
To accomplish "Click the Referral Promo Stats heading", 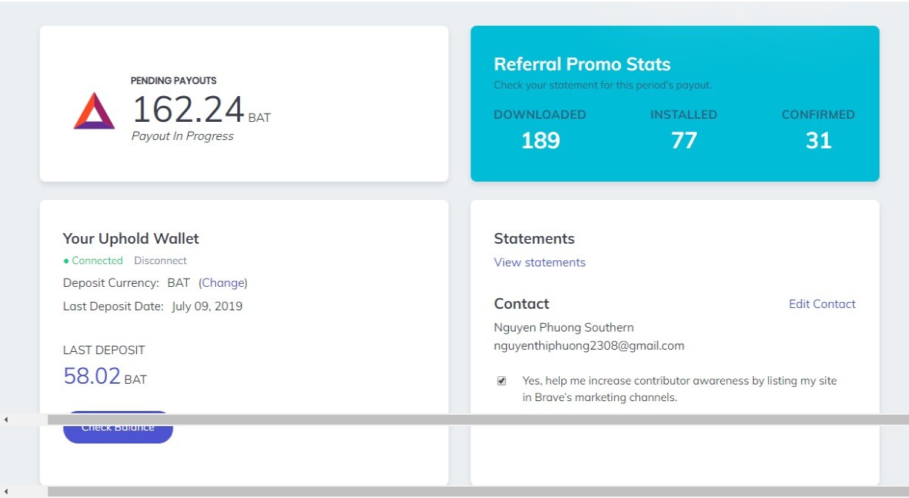I will coord(582,64).
